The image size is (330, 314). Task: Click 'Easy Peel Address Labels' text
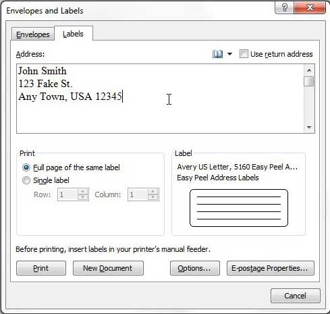(218, 178)
